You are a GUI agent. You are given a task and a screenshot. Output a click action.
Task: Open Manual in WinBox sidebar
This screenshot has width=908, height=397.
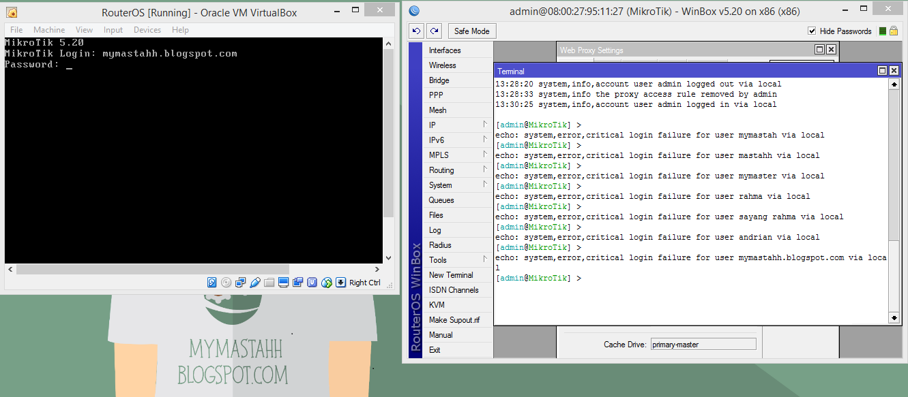coord(458,335)
